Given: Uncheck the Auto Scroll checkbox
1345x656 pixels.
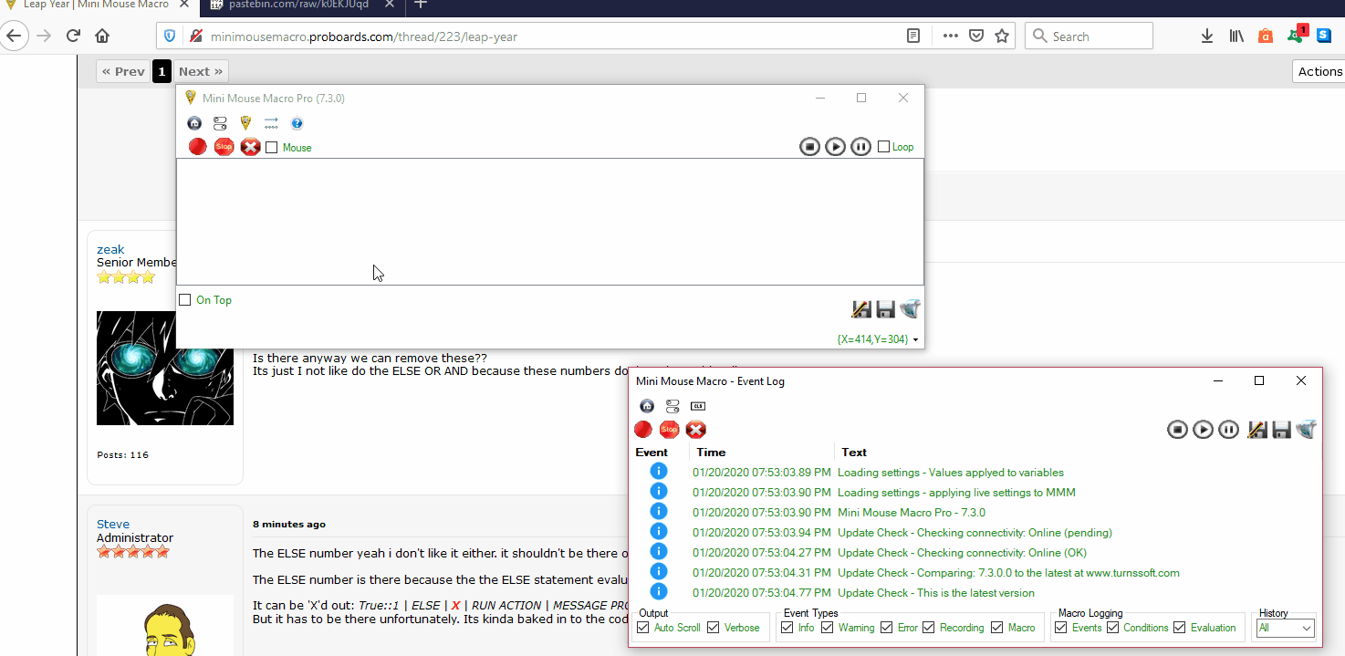Looking at the screenshot, I should (643, 628).
